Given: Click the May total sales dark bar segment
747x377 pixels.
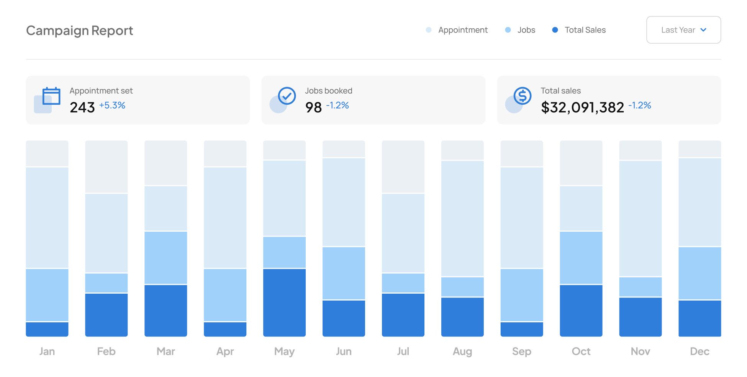Looking at the screenshot, I should point(285,303).
